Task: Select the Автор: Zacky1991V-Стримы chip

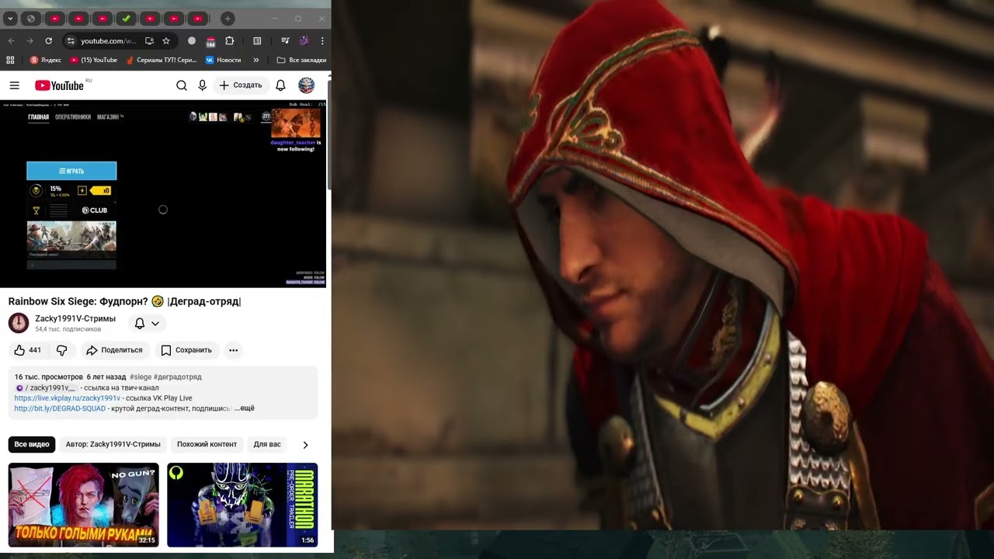Action: coord(113,444)
